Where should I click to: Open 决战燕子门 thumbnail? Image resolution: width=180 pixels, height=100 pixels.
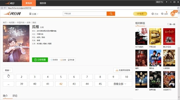[169, 79]
